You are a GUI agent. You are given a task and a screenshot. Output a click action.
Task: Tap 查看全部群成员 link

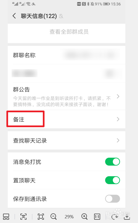click(69, 32)
